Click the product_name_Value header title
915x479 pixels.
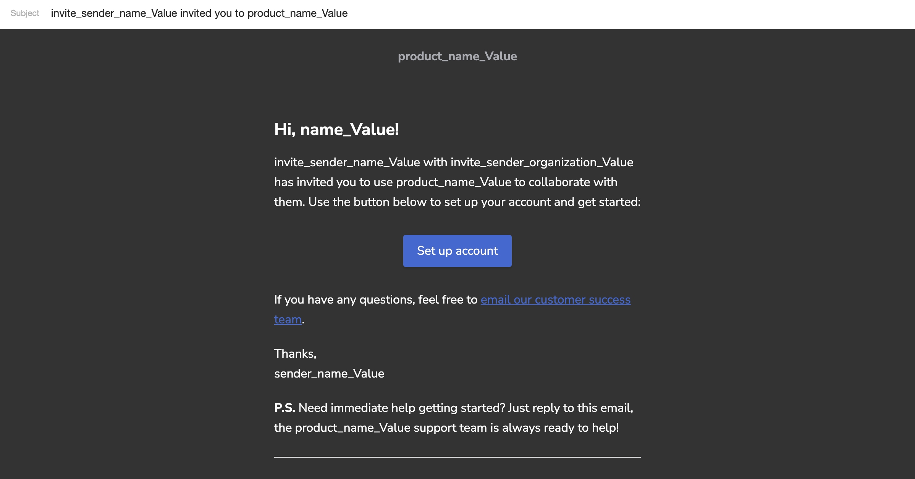tap(457, 56)
